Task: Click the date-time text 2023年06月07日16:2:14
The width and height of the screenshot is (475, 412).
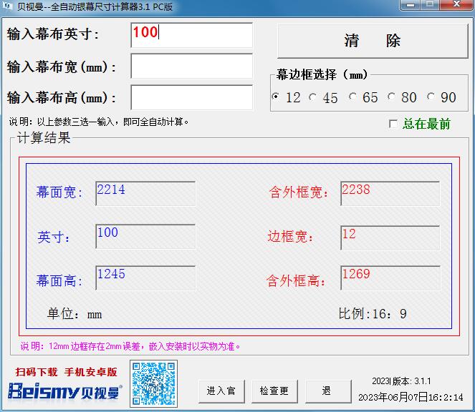Action: pyautogui.click(x=411, y=397)
